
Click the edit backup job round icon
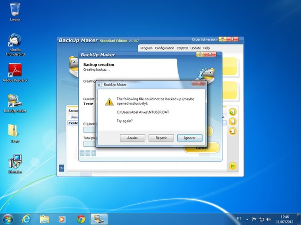[233, 121]
